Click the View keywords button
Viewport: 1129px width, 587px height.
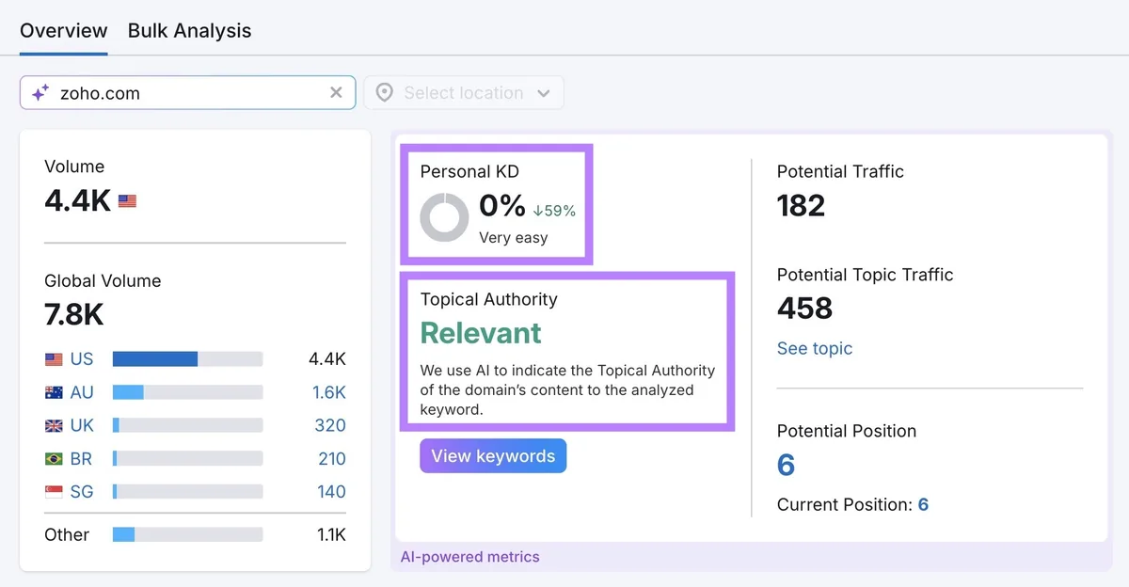click(493, 456)
